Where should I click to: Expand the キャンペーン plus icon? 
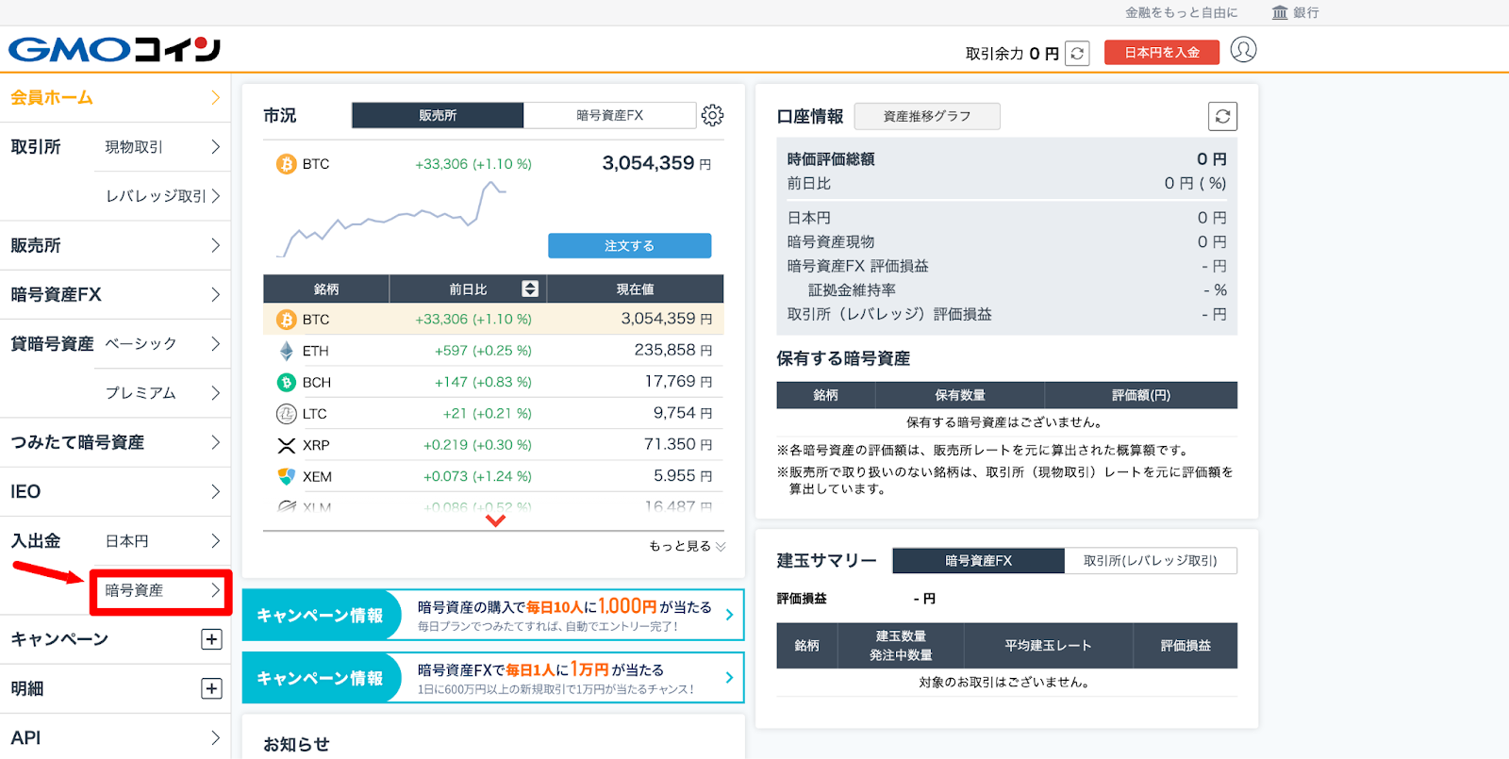click(211, 639)
